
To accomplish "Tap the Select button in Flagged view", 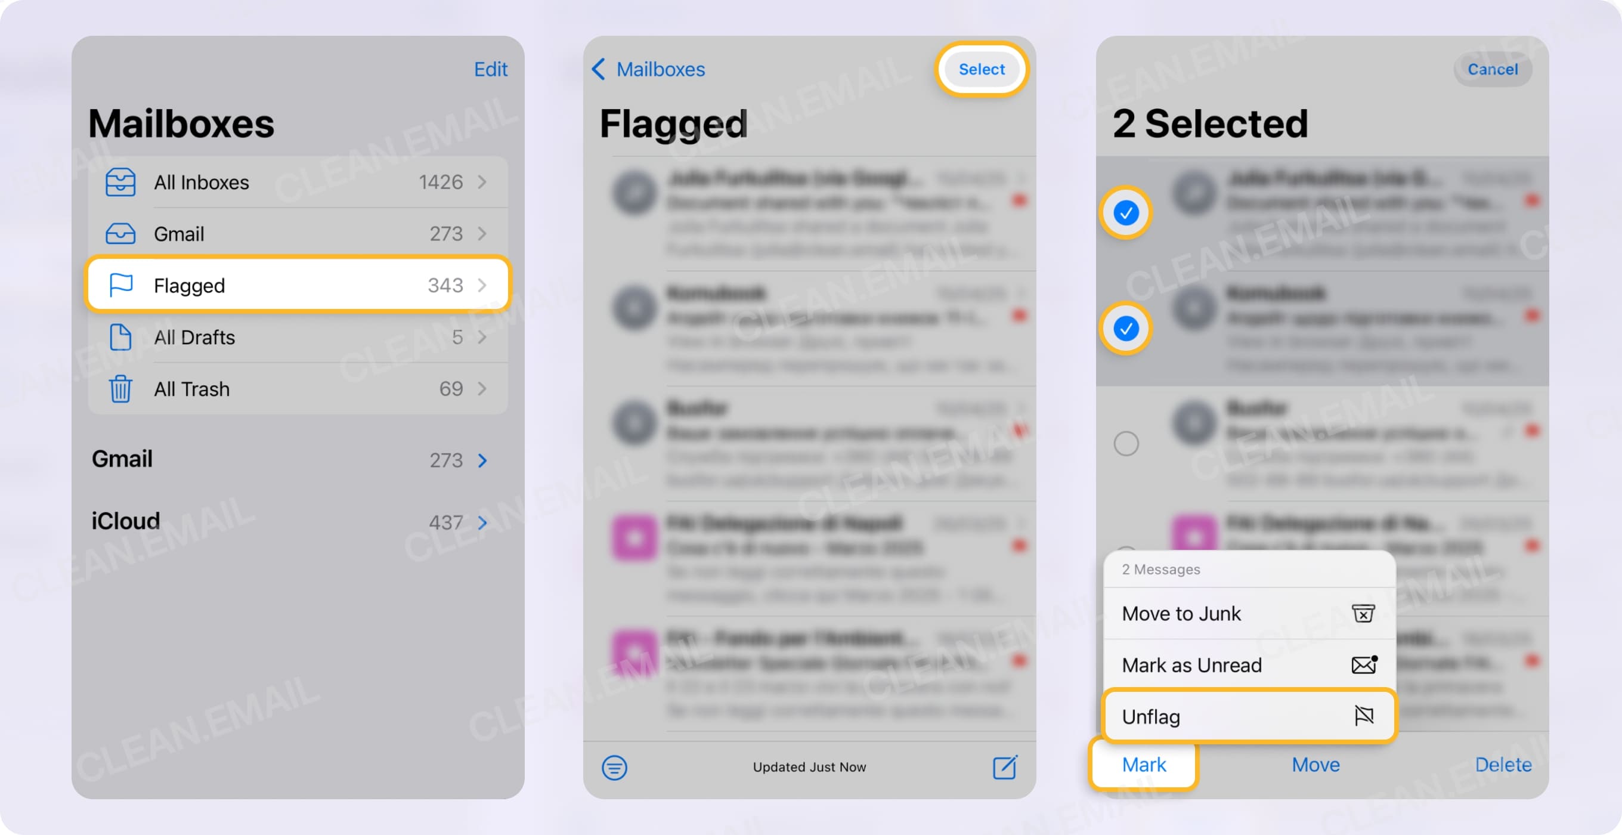I will tap(982, 69).
